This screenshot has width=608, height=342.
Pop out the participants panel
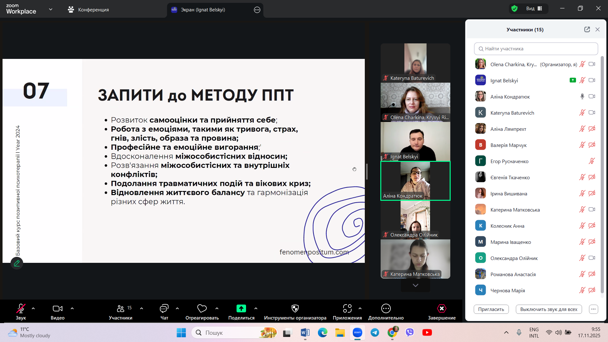coord(587,29)
